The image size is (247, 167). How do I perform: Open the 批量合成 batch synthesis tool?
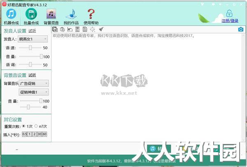coord(31,17)
